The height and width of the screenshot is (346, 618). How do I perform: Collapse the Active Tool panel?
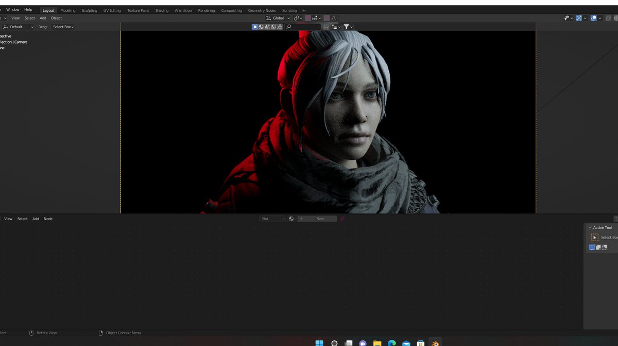590,227
